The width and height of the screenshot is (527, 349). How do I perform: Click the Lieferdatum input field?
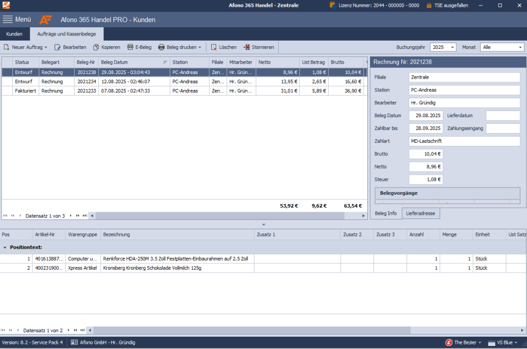pos(503,116)
